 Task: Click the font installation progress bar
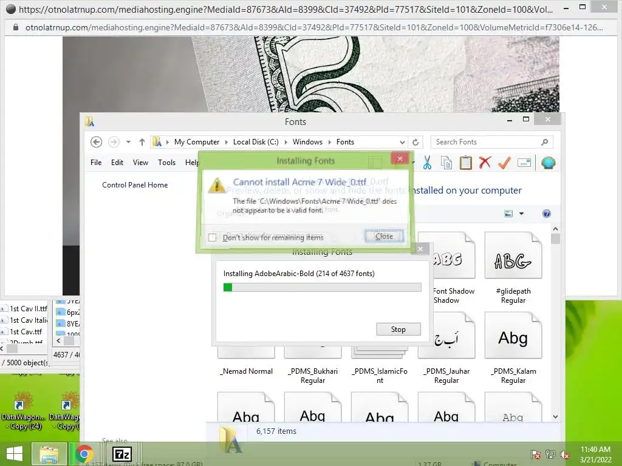pos(322,287)
